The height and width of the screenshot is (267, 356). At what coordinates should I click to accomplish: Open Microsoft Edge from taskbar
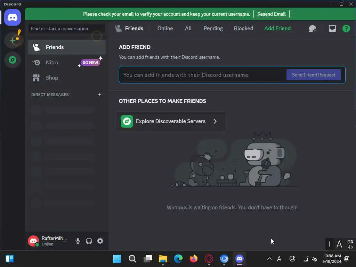(178, 259)
